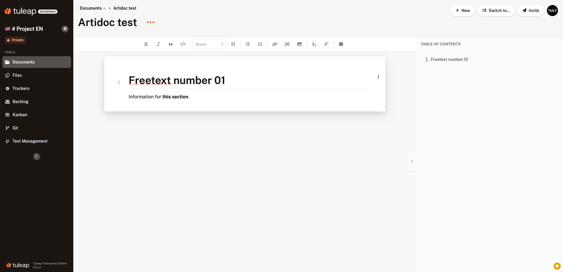Click the New button
Screen dimensions: 563x272
tap(463, 11)
